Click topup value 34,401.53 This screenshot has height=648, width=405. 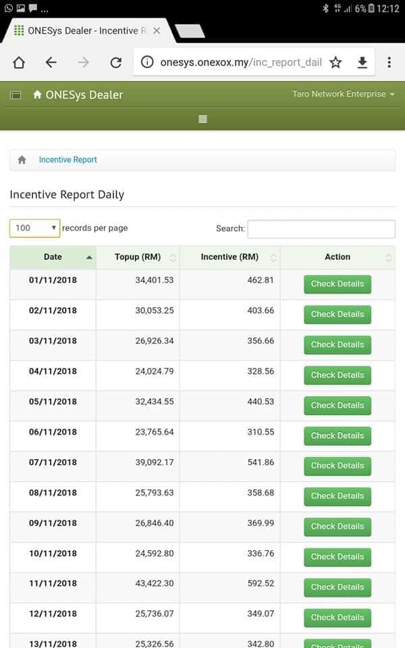pos(155,280)
